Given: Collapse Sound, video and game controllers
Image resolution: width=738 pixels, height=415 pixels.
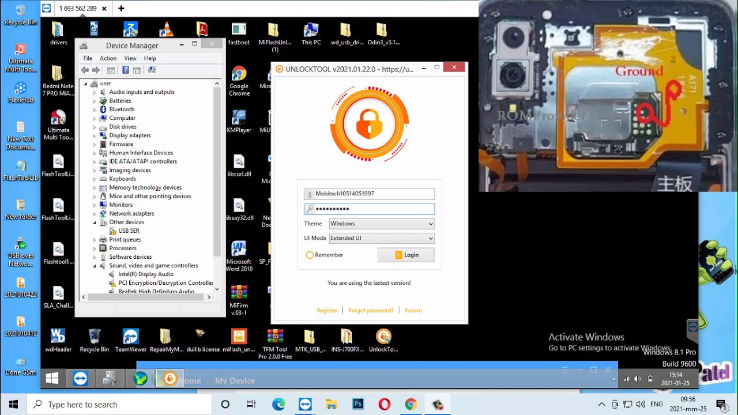Looking at the screenshot, I should pos(95,266).
